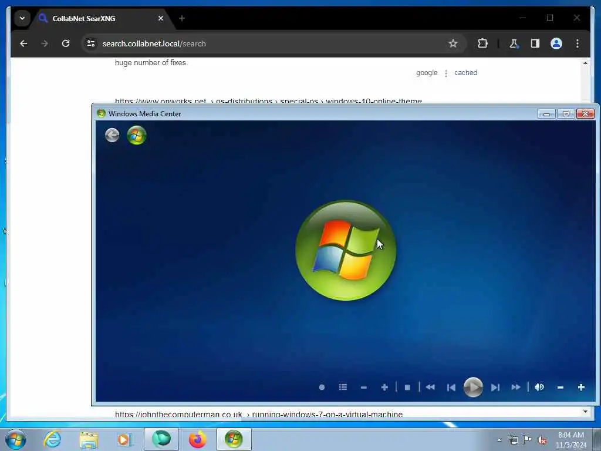
Task: Go up one channel with the plus next to the guide icon
Action: pos(384,388)
